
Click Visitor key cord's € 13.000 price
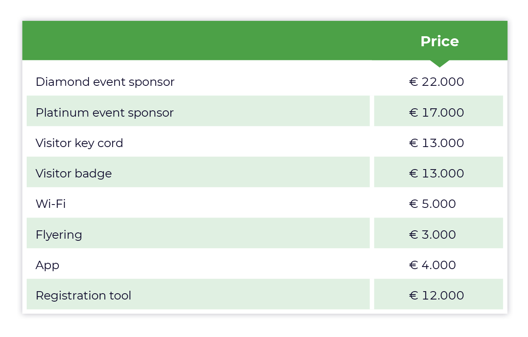437,143
